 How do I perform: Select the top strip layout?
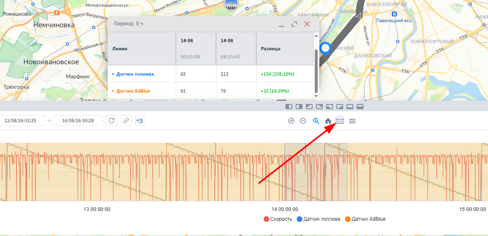(360, 107)
